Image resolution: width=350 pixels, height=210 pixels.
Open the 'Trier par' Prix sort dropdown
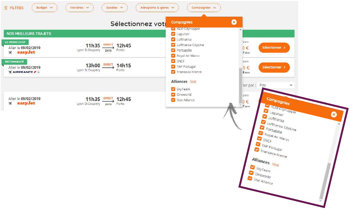point(276,85)
